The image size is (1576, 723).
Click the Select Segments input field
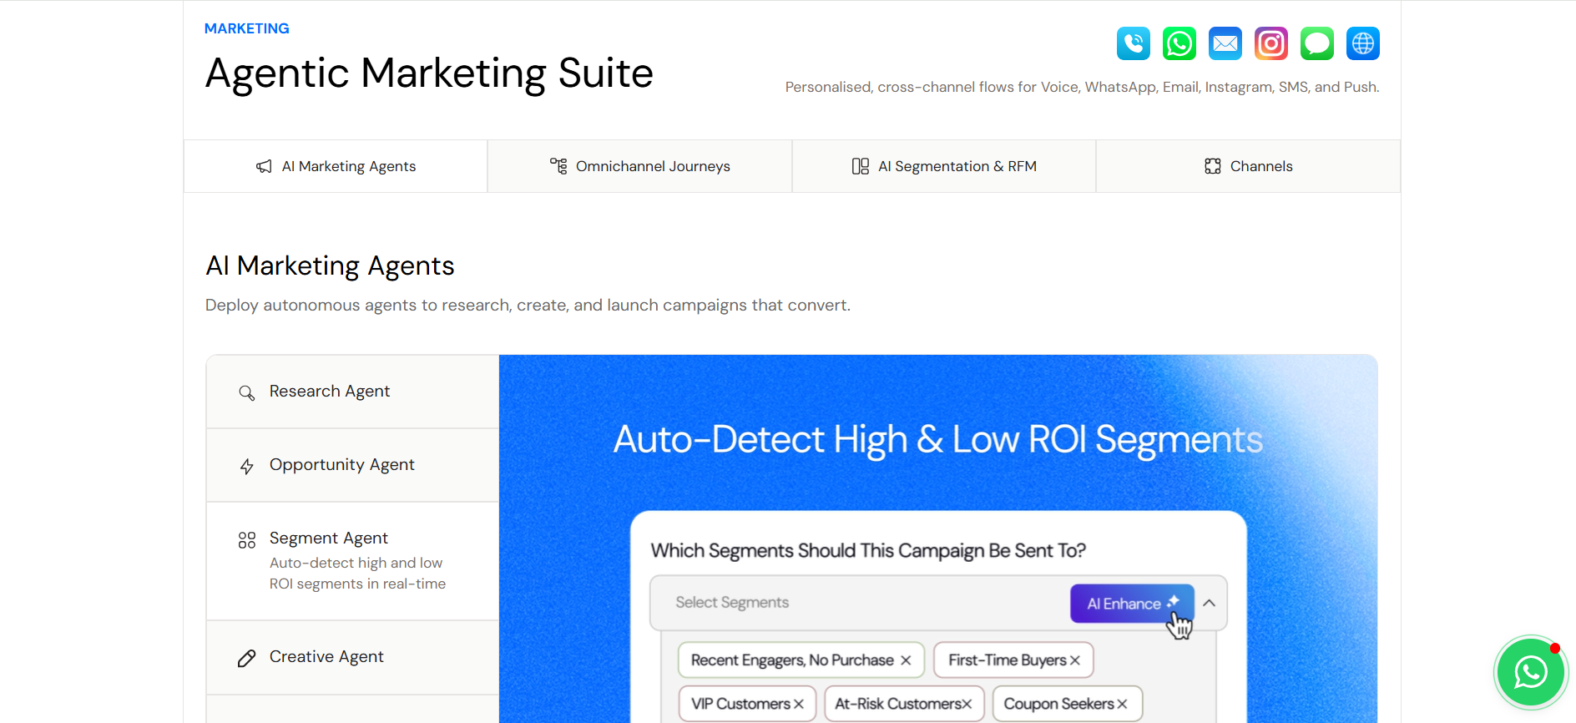(x=860, y=603)
